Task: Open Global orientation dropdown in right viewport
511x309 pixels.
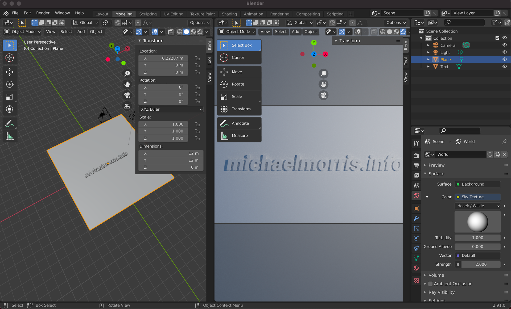Action: pyautogui.click(x=299, y=23)
